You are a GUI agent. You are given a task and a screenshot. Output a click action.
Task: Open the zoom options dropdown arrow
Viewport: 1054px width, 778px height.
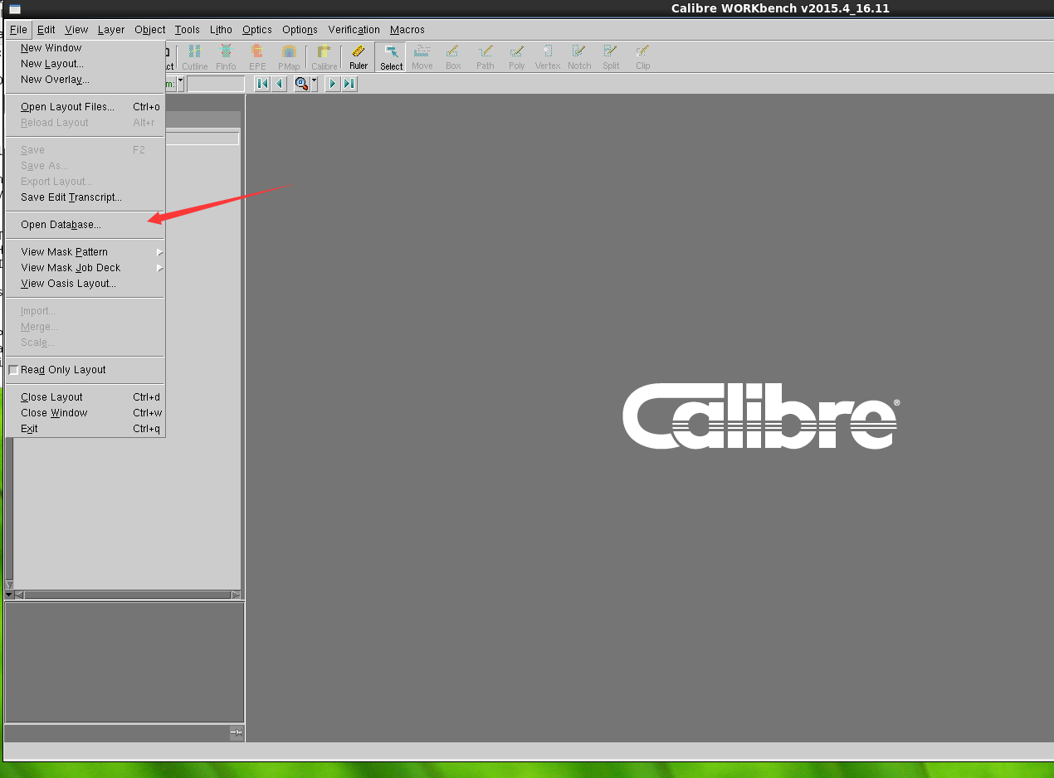point(315,84)
